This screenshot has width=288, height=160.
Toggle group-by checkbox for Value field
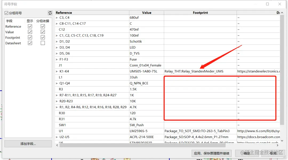click(x=43, y=32)
